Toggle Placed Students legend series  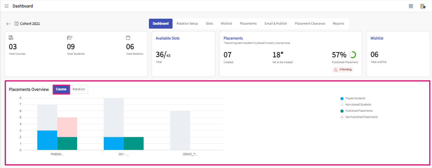(355, 98)
